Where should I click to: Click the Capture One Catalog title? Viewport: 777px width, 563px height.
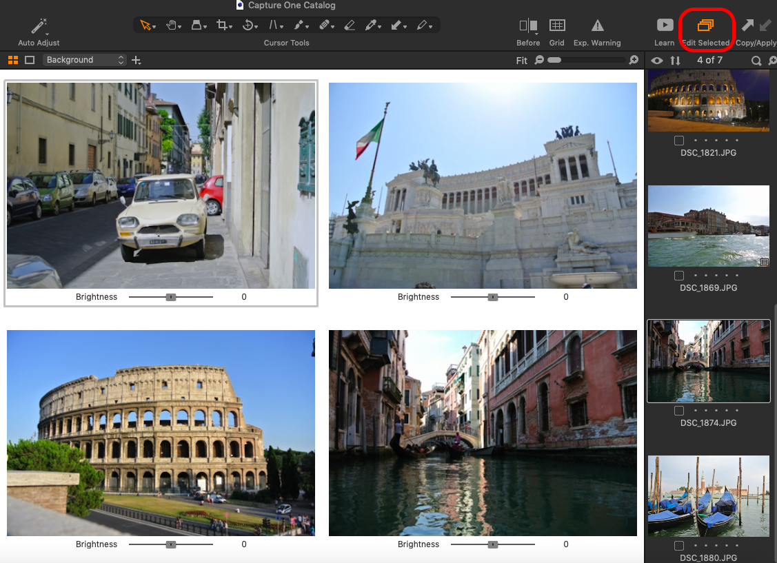[292, 5]
